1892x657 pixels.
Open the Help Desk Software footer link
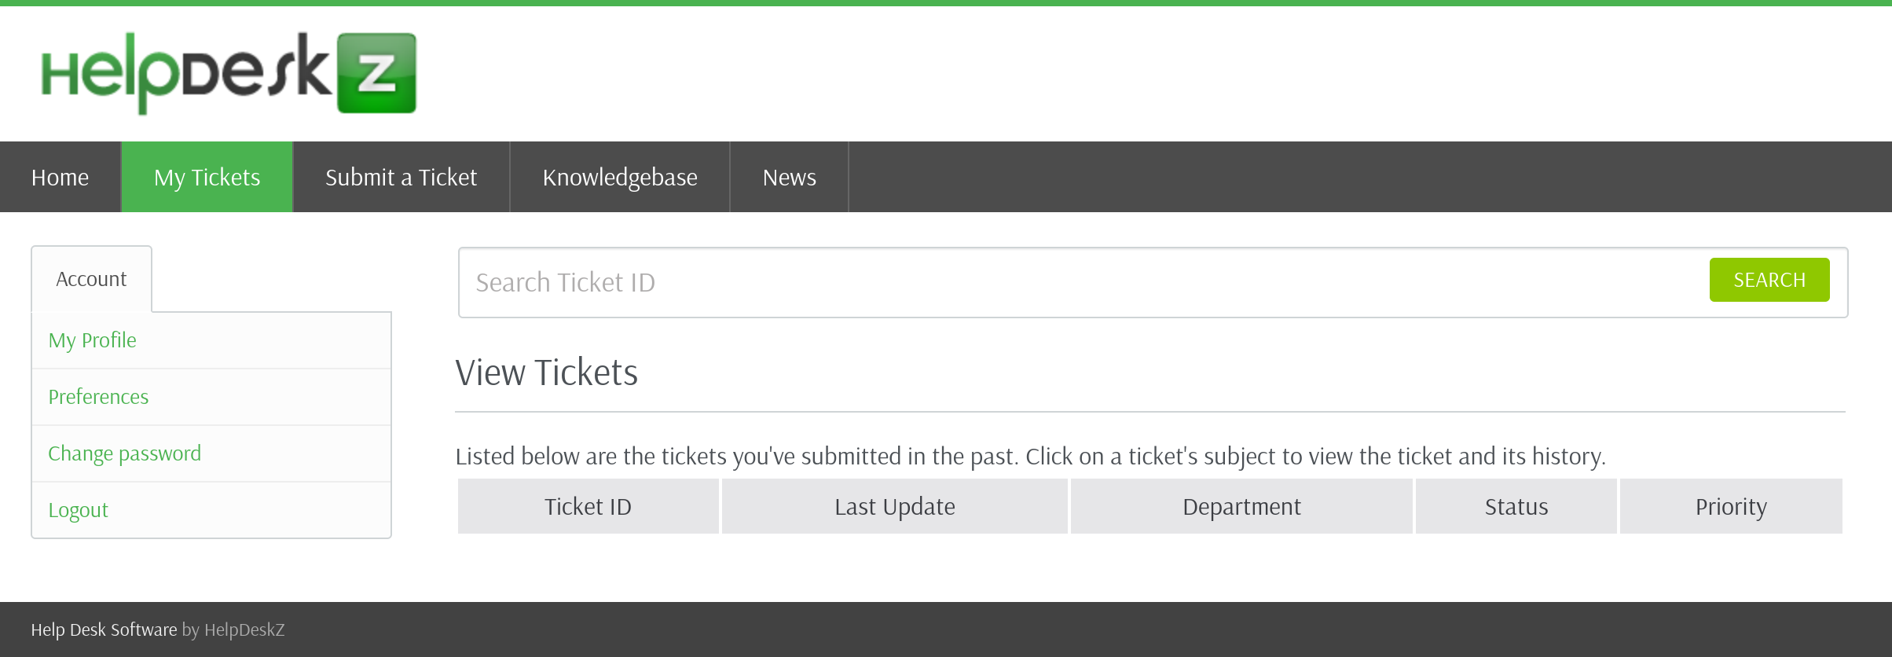click(104, 629)
